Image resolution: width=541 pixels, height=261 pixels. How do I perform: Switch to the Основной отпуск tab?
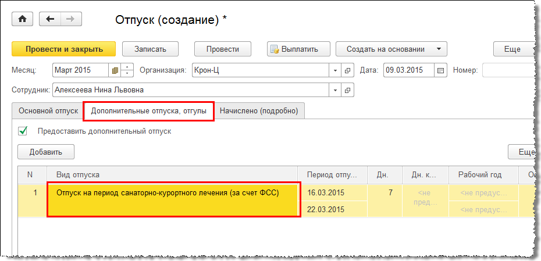[48, 111]
